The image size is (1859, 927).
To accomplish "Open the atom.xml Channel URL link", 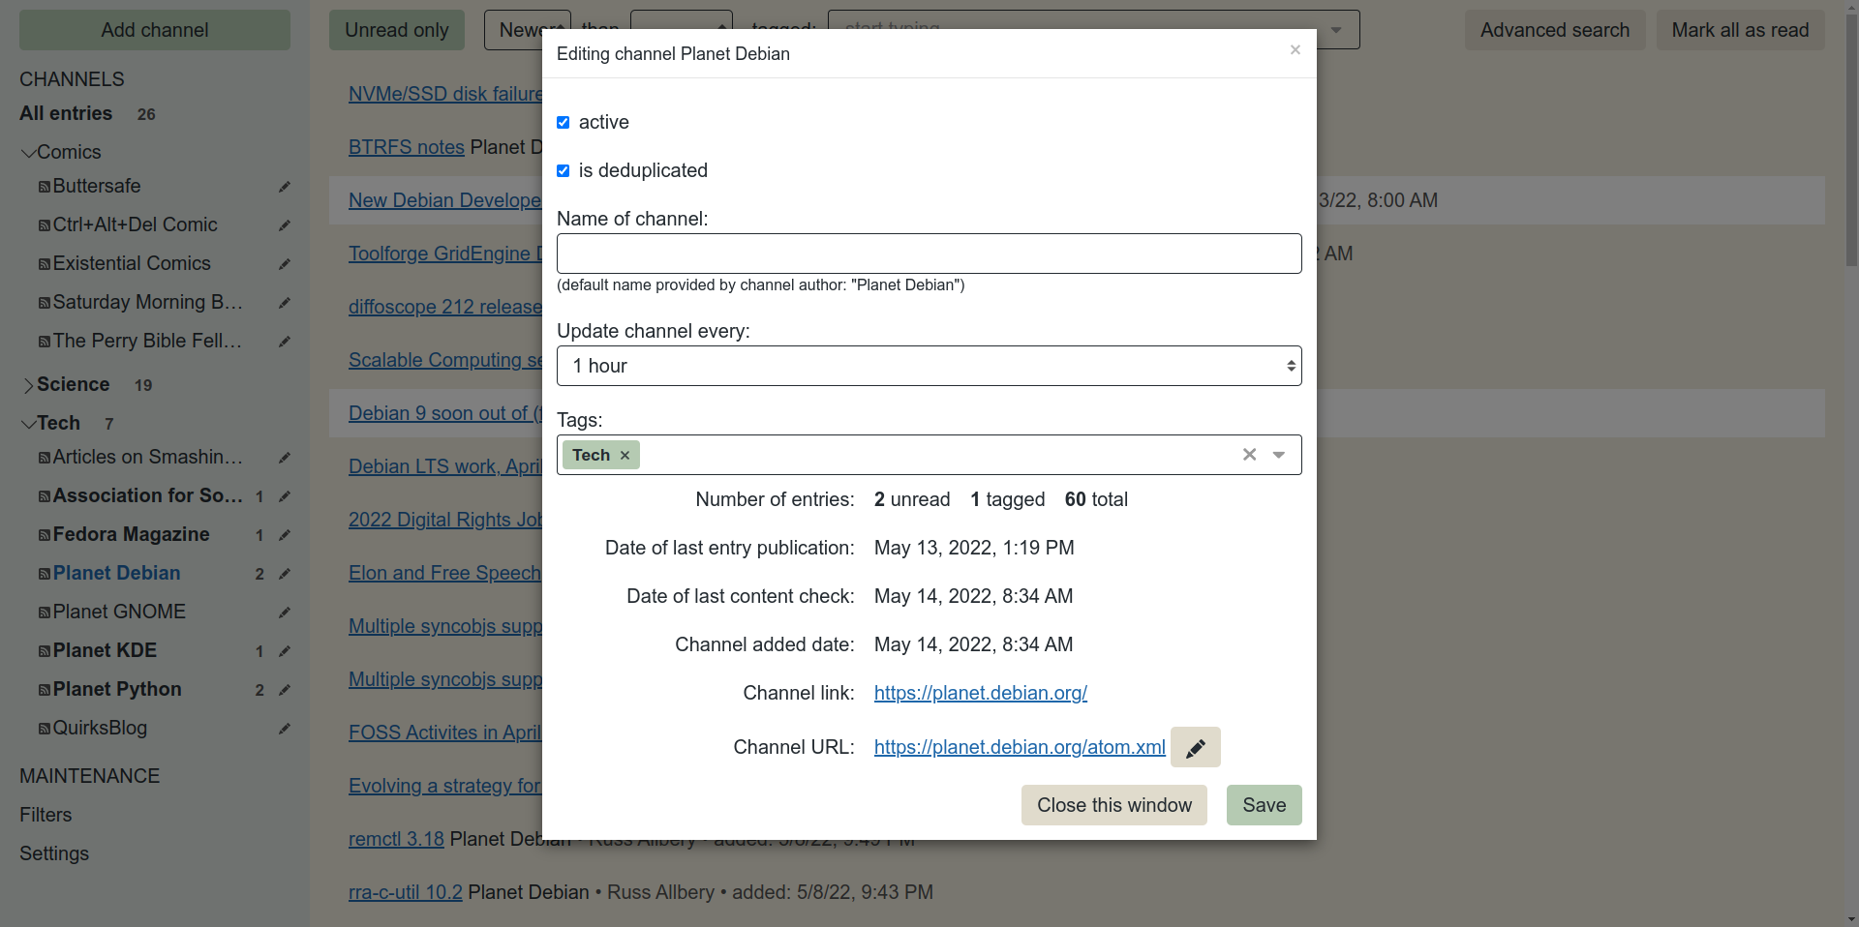I will [1020, 747].
